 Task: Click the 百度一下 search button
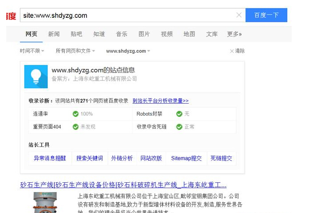coord(266,15)
